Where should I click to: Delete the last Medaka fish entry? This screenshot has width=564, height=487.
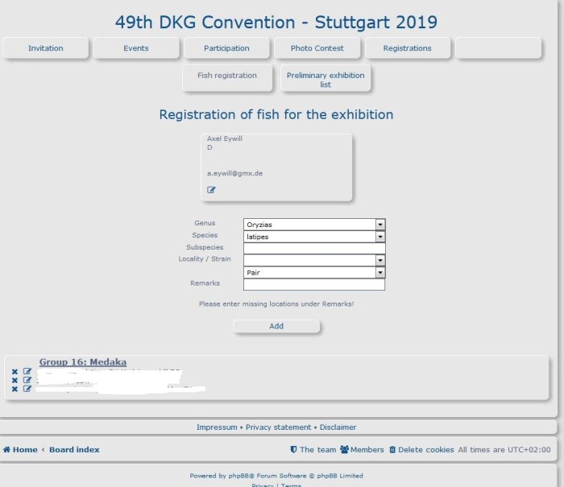15,389
